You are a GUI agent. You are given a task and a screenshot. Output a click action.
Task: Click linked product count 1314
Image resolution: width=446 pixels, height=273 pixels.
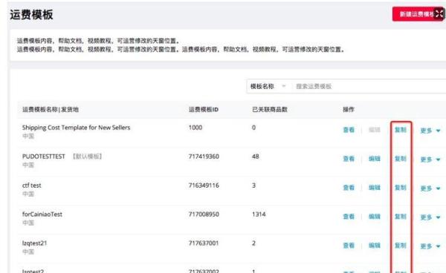click(259, 214)
